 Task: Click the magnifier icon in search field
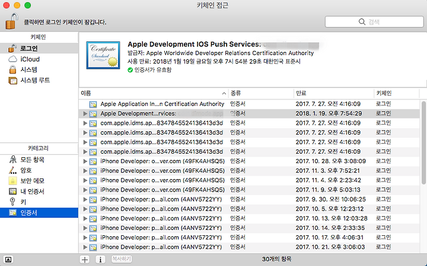(362, 22)
